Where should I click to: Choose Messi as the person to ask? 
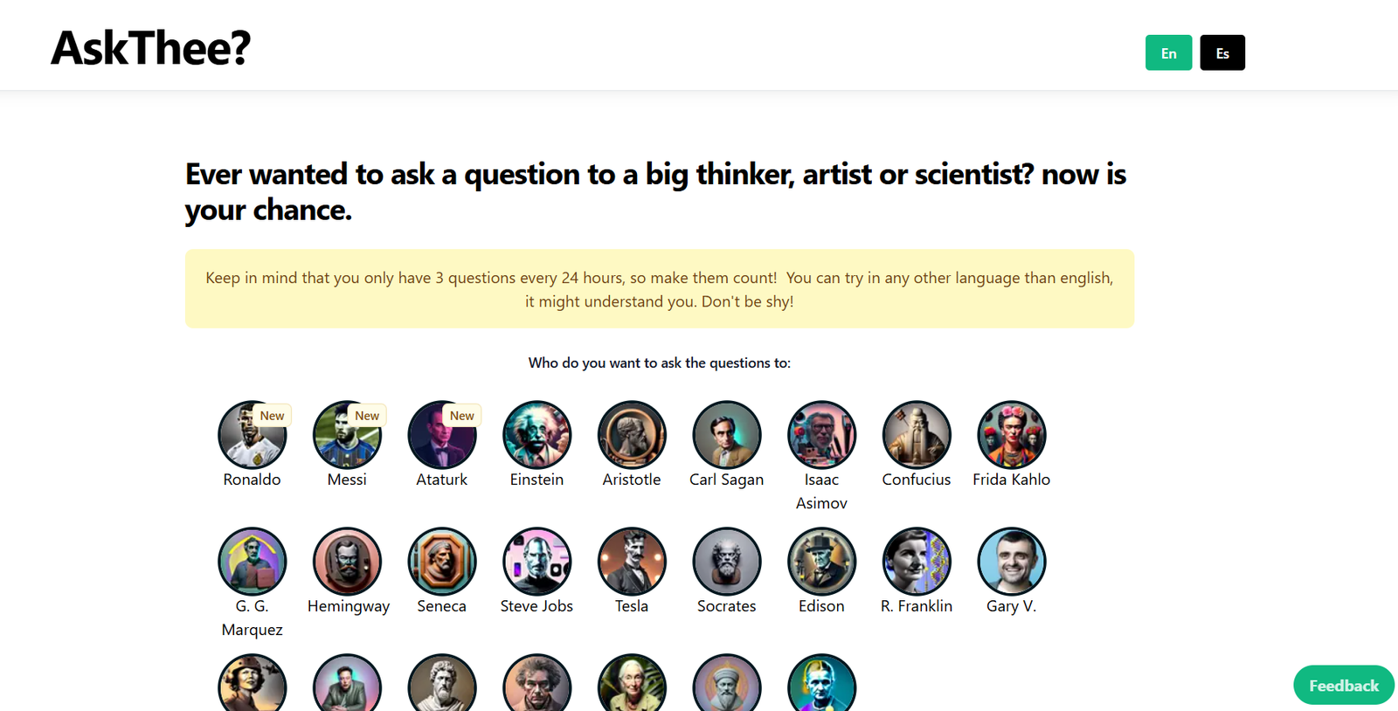pyautogui.click(x=347, y=435)
